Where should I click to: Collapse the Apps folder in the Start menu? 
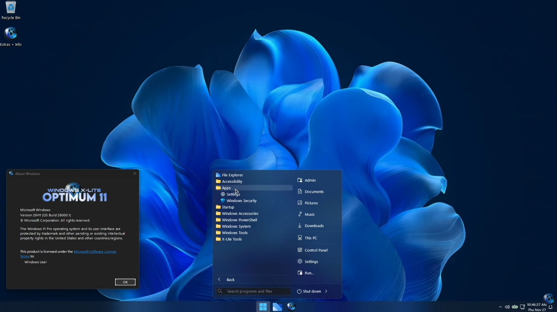click(x=254, y=188)
